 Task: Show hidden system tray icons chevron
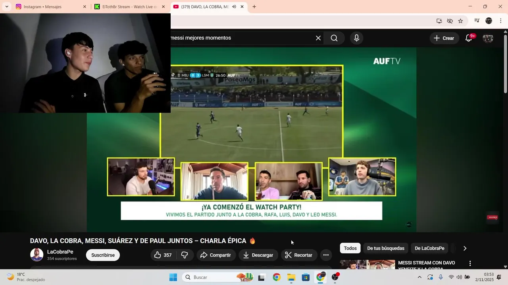(419, 277)
